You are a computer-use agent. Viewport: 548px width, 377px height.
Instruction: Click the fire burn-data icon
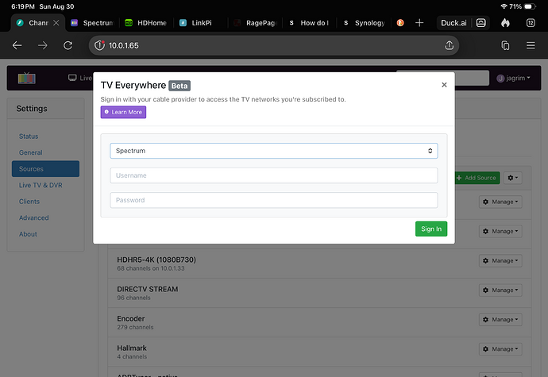click(x=505, y=23)
